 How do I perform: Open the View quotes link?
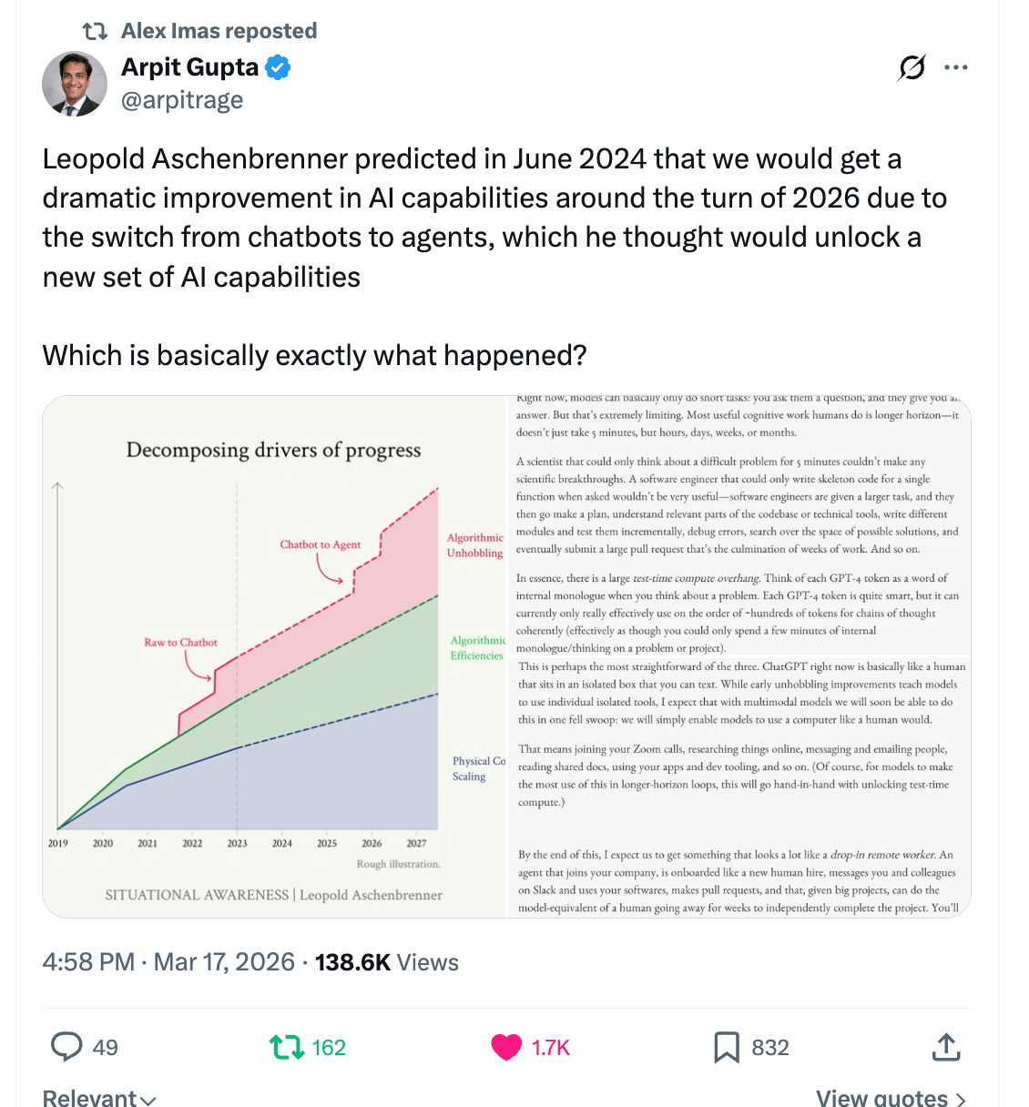[890, 1098]
